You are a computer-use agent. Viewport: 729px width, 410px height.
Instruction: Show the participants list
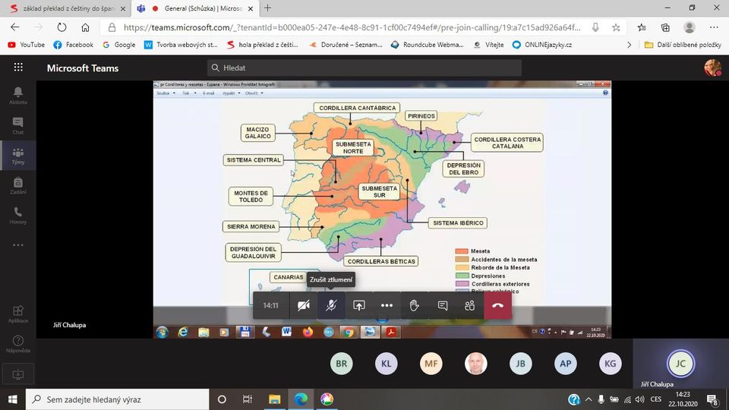[469, 305]
